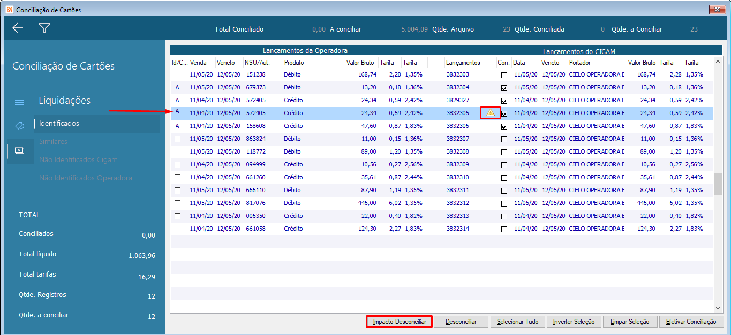Toggle the hamburger menu beside Liquidações

[19, 102]
